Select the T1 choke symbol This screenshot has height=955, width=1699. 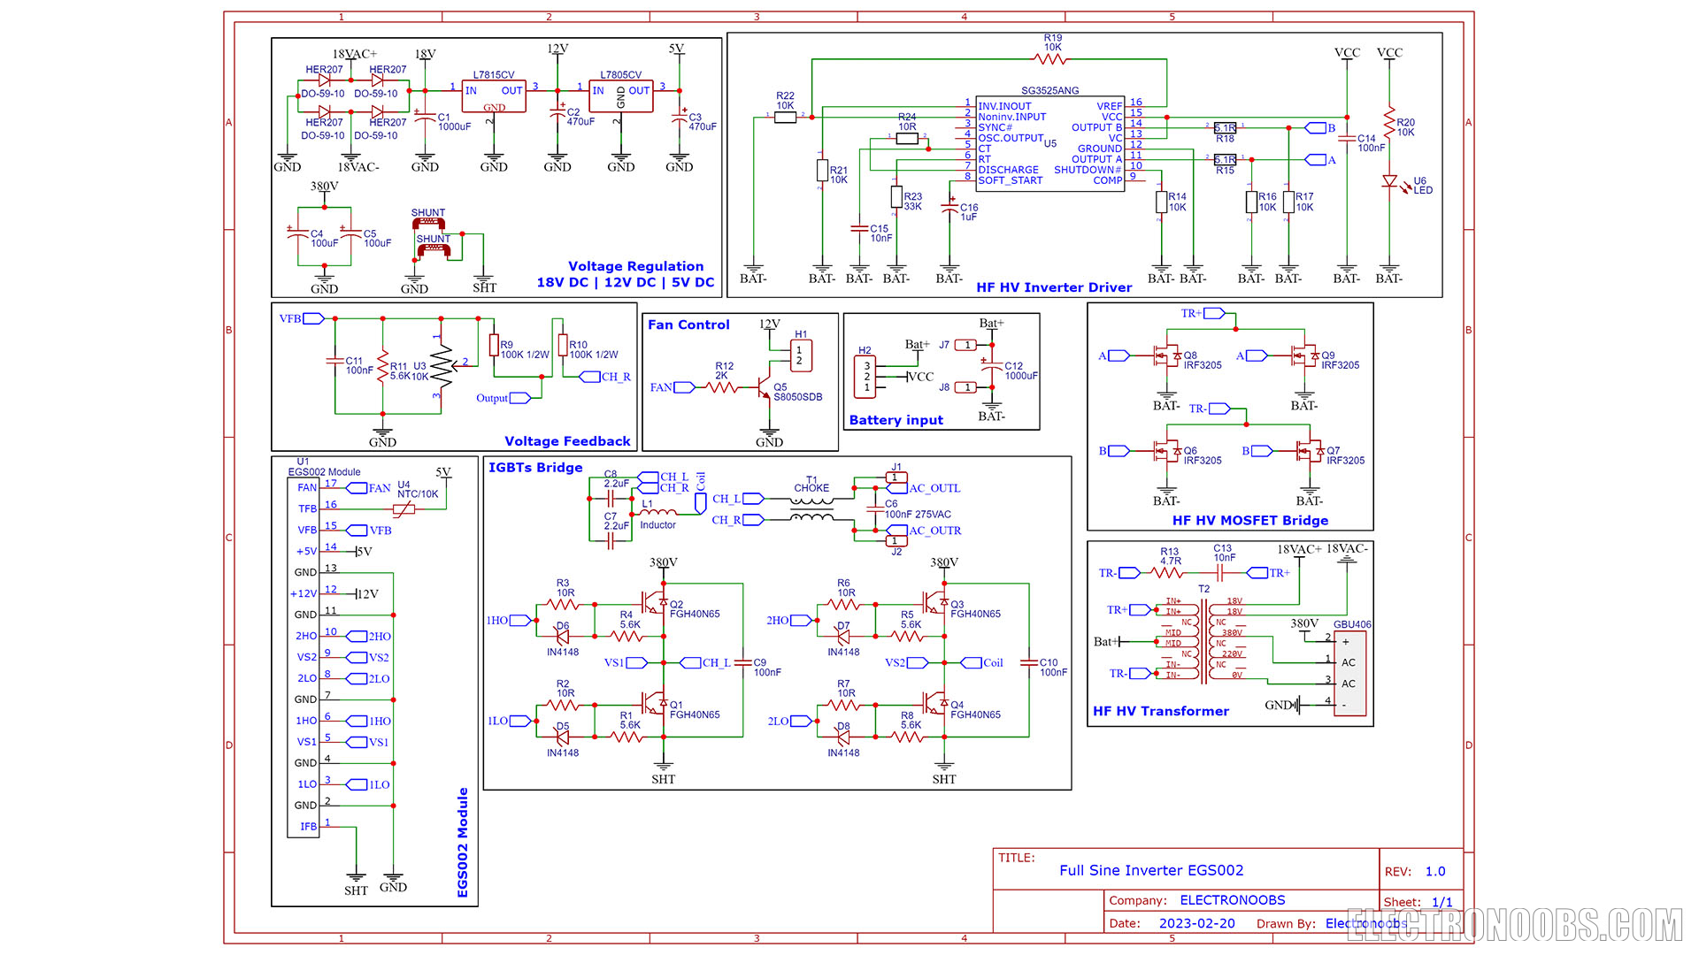[x=811, y=510]
